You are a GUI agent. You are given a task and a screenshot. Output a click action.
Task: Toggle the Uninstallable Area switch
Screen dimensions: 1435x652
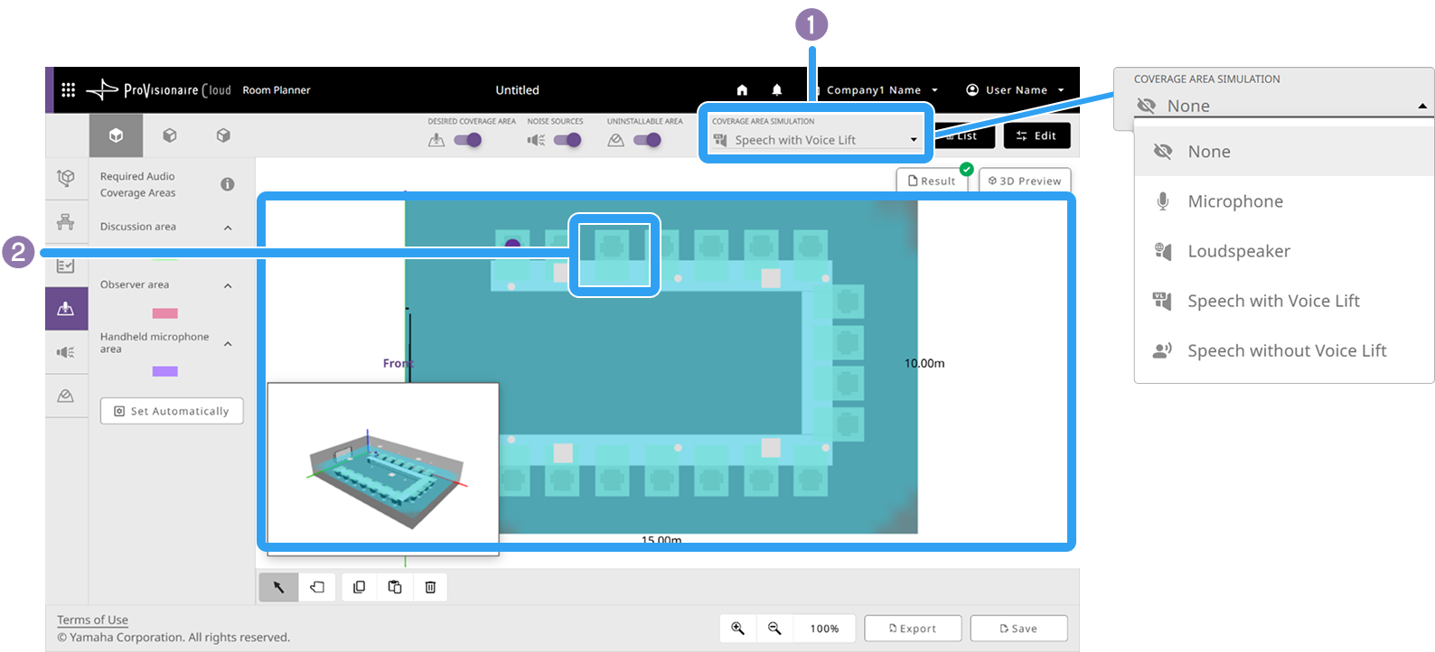pyautogui.click(x=648, y=140)
